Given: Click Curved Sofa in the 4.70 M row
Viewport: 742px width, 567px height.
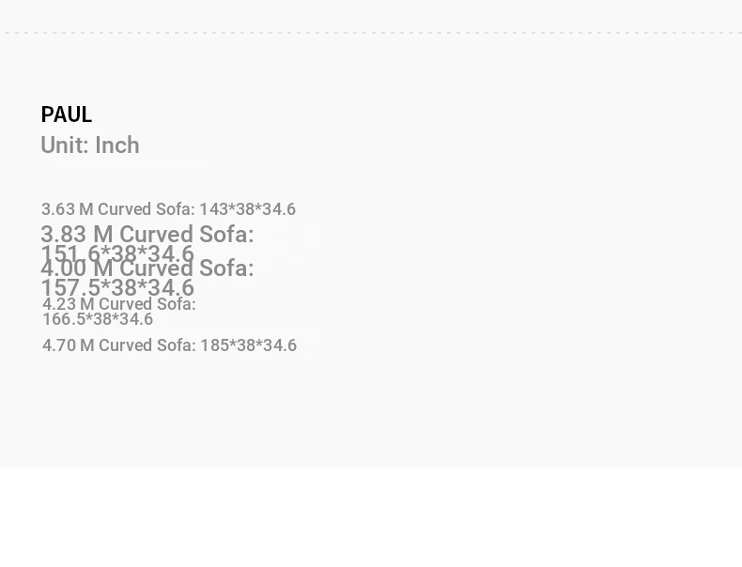Looking at the screenshot, I should (x=147, y=345).
